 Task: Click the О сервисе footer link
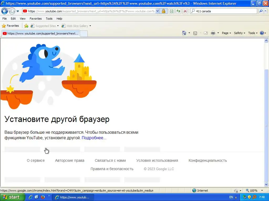pos(36,160)
